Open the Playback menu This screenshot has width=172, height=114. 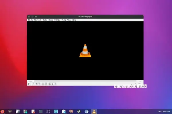pyautogui.click(x=38, y=20)
